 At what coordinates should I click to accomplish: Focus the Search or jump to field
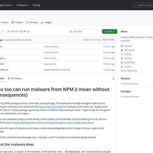pyautogui.click(x=143, y=5)
